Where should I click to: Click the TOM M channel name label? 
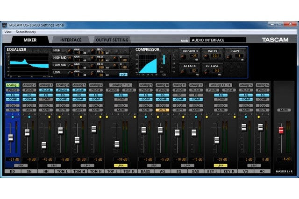tap(79, 172)
